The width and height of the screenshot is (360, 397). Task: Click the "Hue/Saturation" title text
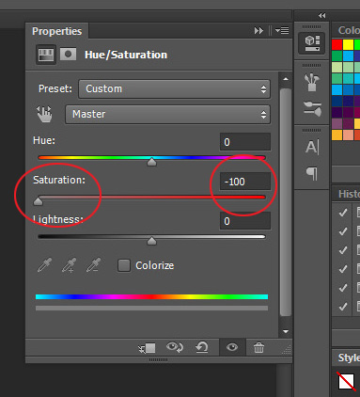(x=126, y=55)
